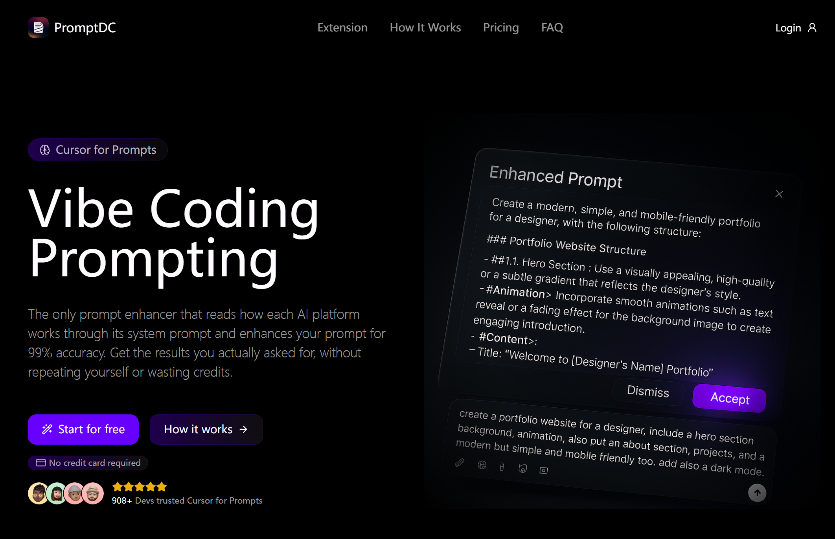Dismiss the enhanced prompt

pyautogui.click(x=648, y=392)
